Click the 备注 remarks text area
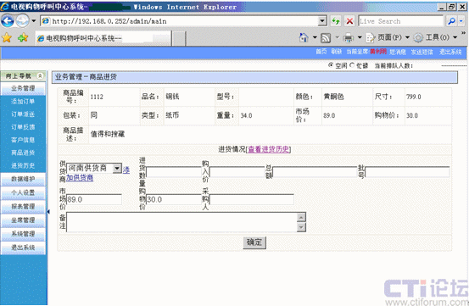469x306 pixels. coord(182,222)
